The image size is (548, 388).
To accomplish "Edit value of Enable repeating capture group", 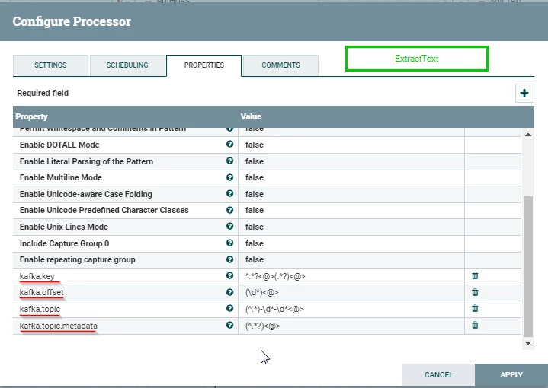I will (x=351, y=260).
